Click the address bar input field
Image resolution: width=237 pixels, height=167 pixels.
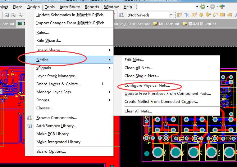[167, 7]
